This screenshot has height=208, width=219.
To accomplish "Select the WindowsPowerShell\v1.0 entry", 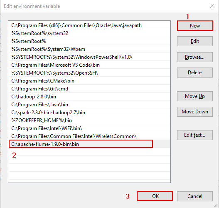I will click(89, 57).
